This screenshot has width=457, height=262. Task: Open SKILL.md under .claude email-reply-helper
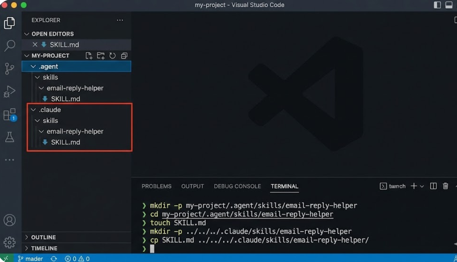(x=65, y=142)
